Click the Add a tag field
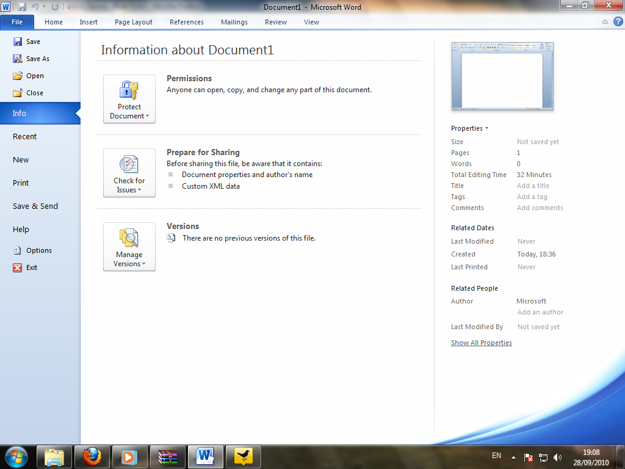This screenshot has width=625, height=469. coord(532,197)
